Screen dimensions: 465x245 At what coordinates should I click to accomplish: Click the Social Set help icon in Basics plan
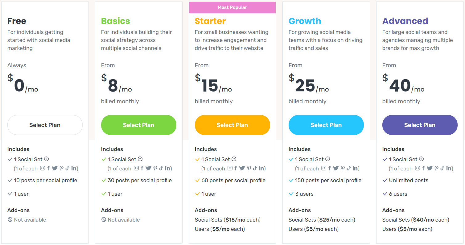140,159
